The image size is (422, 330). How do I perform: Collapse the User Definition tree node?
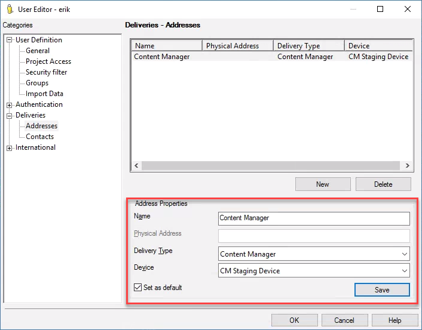click(10, 40)
